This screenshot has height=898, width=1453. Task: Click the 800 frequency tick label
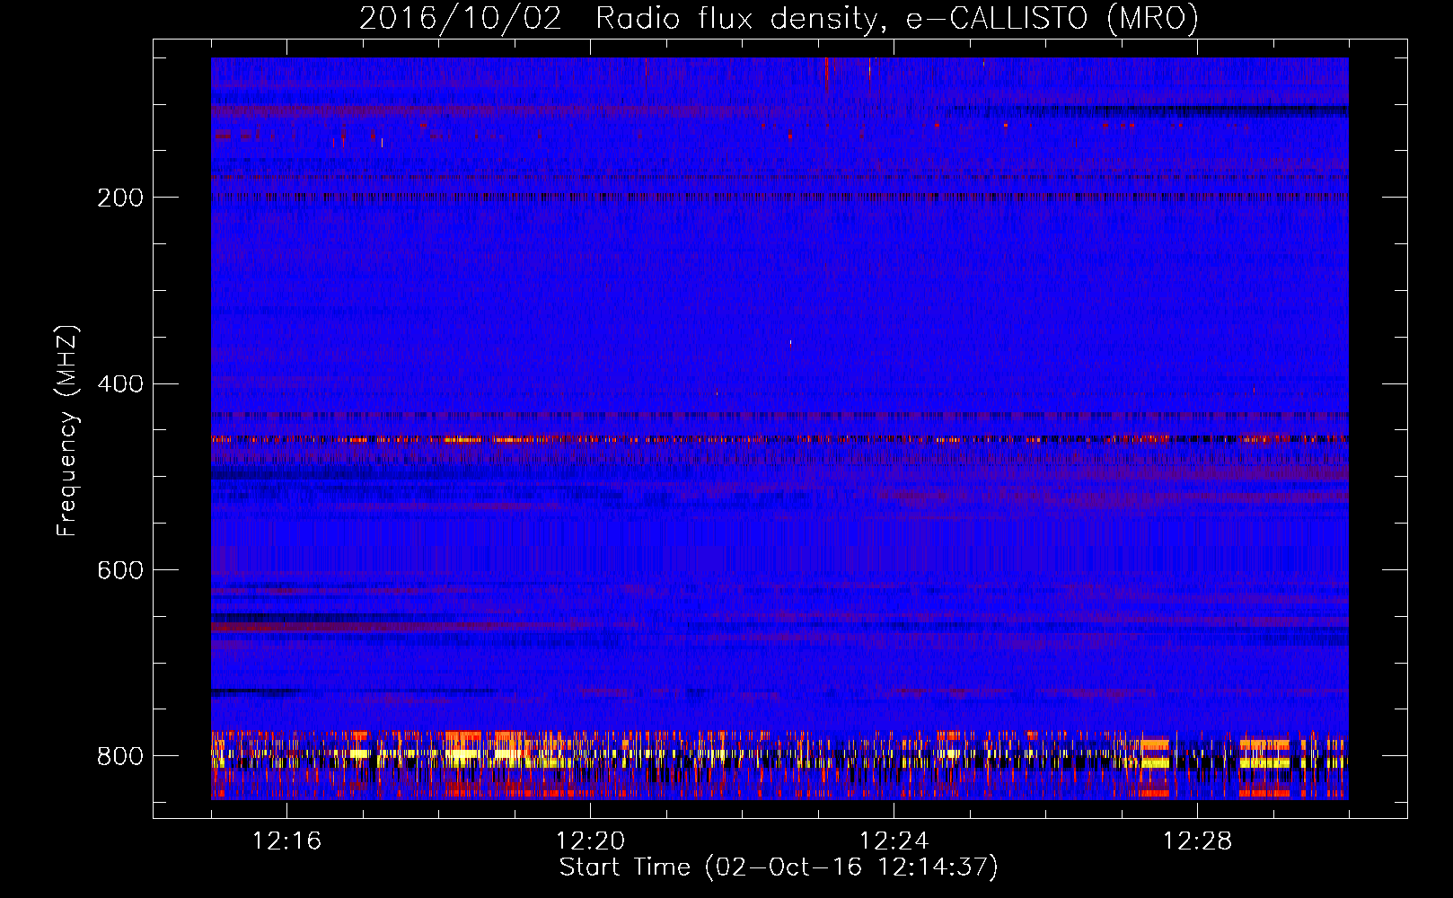[119, 756]
